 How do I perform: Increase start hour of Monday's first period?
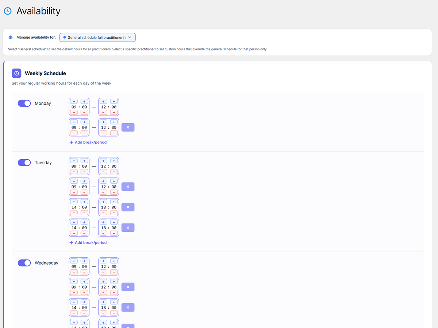[x=74, y=102]
